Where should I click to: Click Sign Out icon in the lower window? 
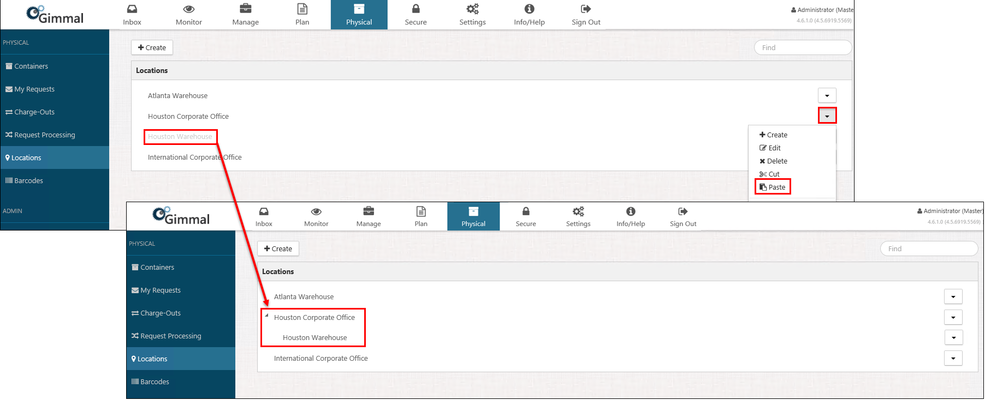(683, 211)
